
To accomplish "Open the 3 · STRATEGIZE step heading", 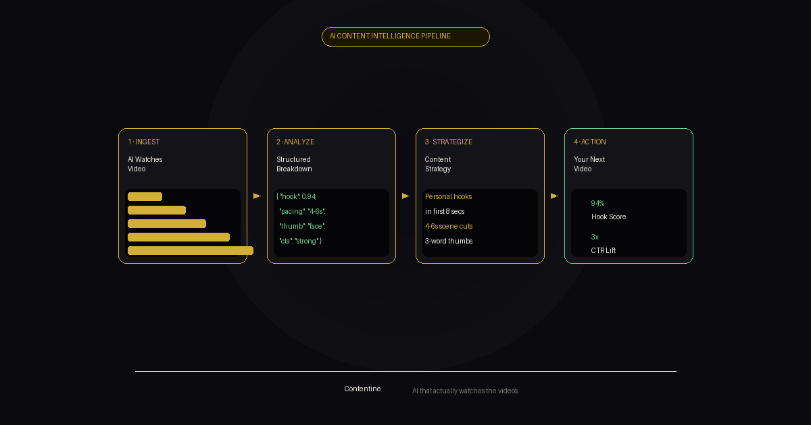I will [449, 142].
